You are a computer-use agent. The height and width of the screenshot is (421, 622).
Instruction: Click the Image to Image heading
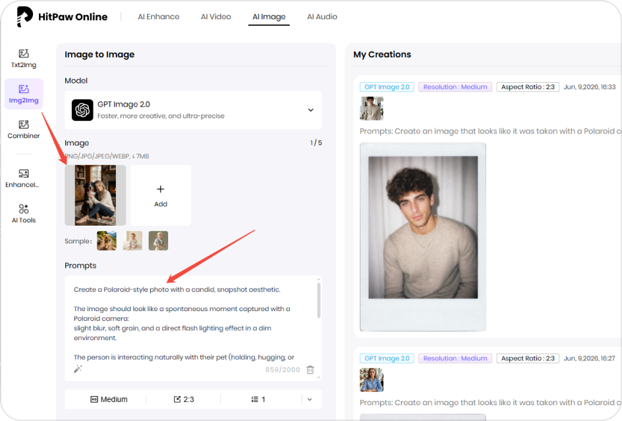99,55
